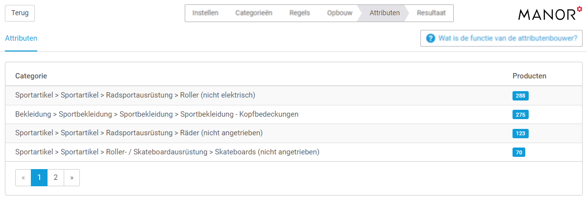Click the question mark help icon
This screenshot has height=199, width=587.
(x=431, y=38)
